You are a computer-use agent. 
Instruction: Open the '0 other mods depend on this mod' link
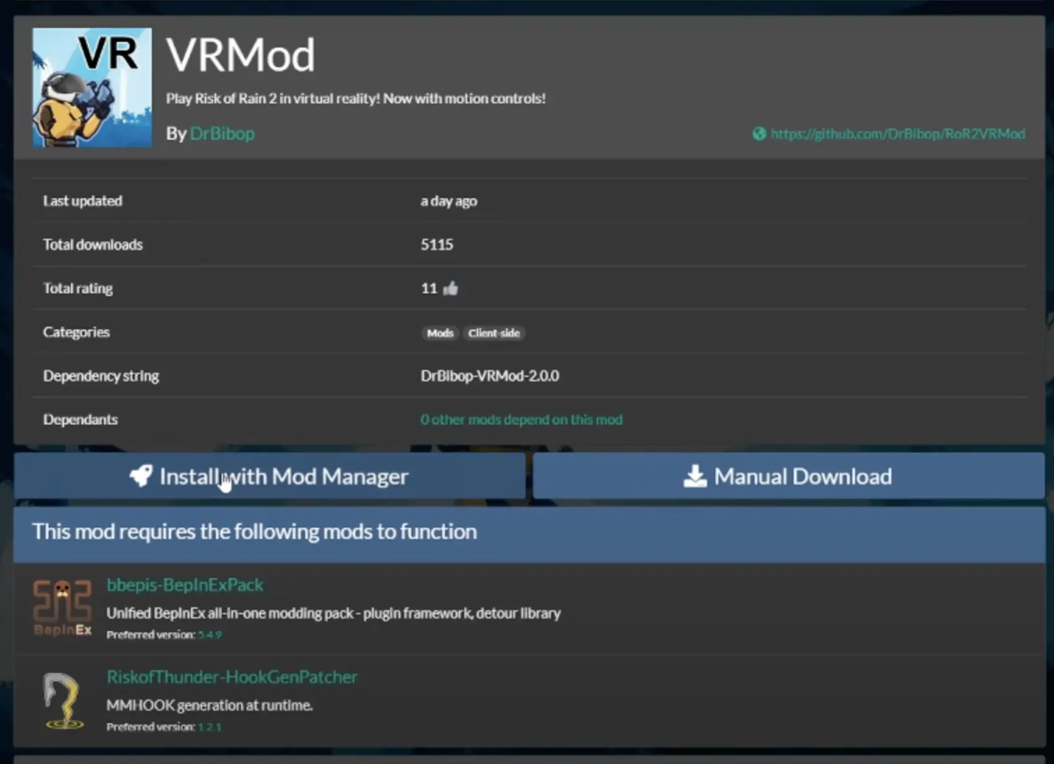521,420
